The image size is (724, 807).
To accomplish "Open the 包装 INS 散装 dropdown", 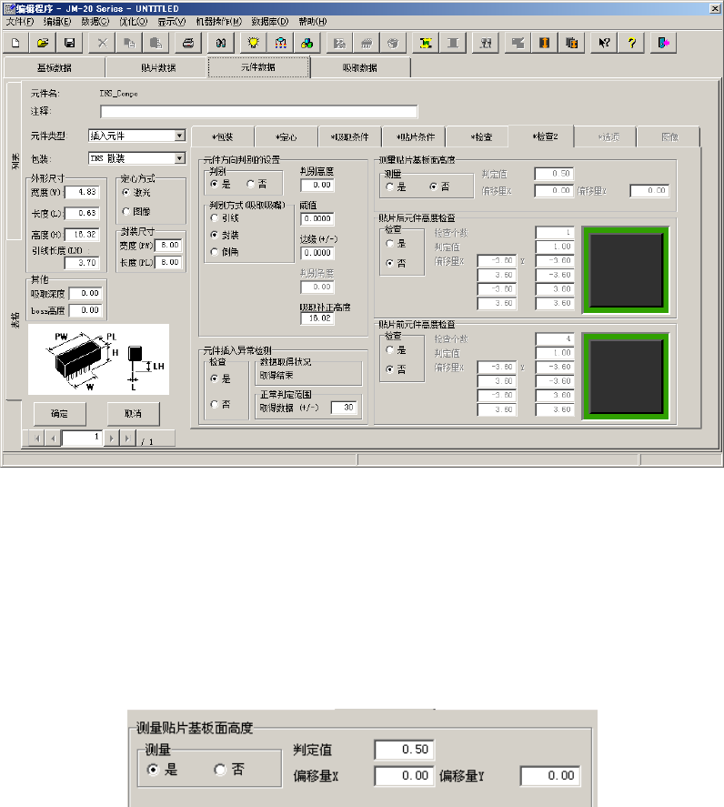I will 179,158.
